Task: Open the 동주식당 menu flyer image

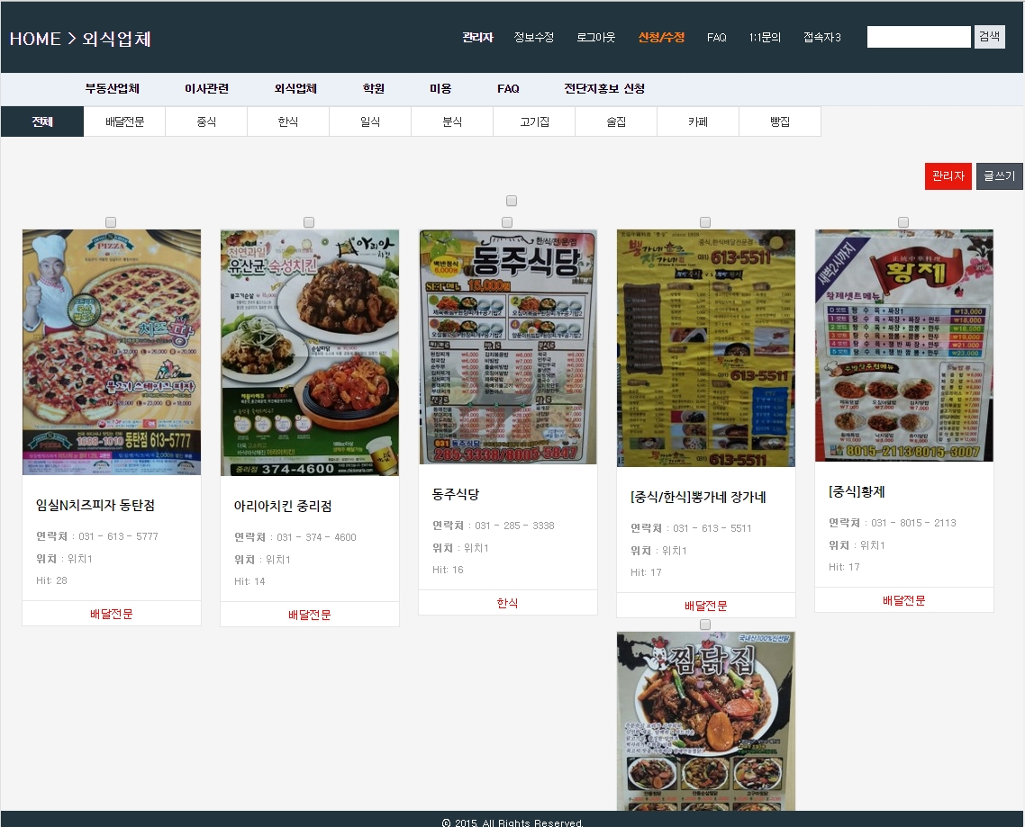Action: point(508,346)
